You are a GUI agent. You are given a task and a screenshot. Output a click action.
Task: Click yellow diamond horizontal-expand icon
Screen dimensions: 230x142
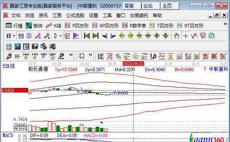tap(139, 36)
